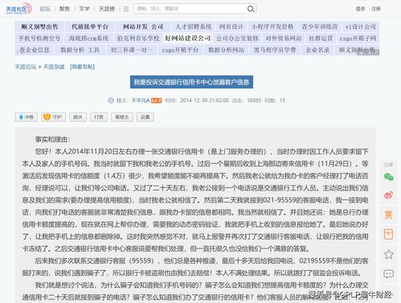Screen dimensions: 401x303
Task: Open the vi设计公司 ad link
Action: coord(361,27)
